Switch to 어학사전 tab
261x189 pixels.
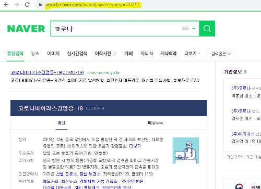point(103,54)
